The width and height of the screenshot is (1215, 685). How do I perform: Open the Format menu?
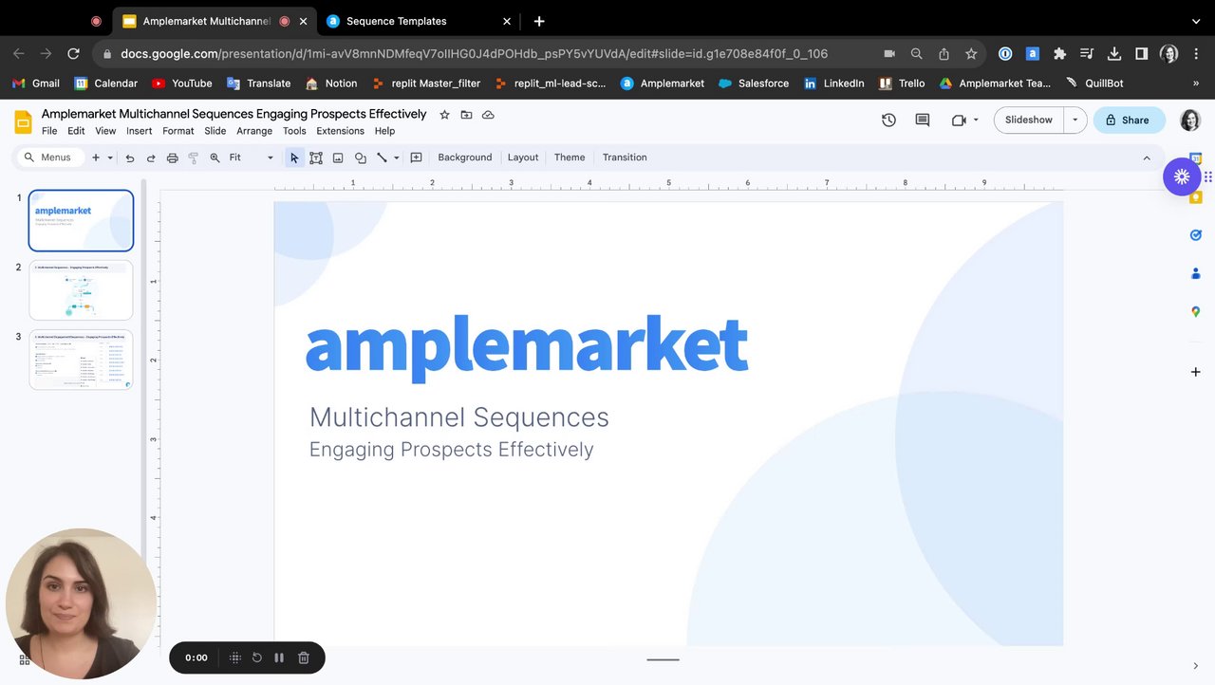tap(178, 131)
